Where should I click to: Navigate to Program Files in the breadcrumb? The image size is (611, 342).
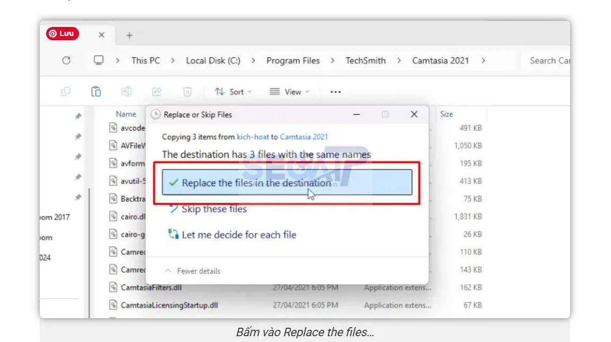pyautogui.click(x=293, y=60)
